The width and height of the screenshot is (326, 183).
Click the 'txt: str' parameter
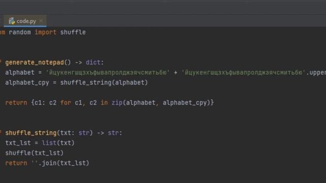coord(75,133)
